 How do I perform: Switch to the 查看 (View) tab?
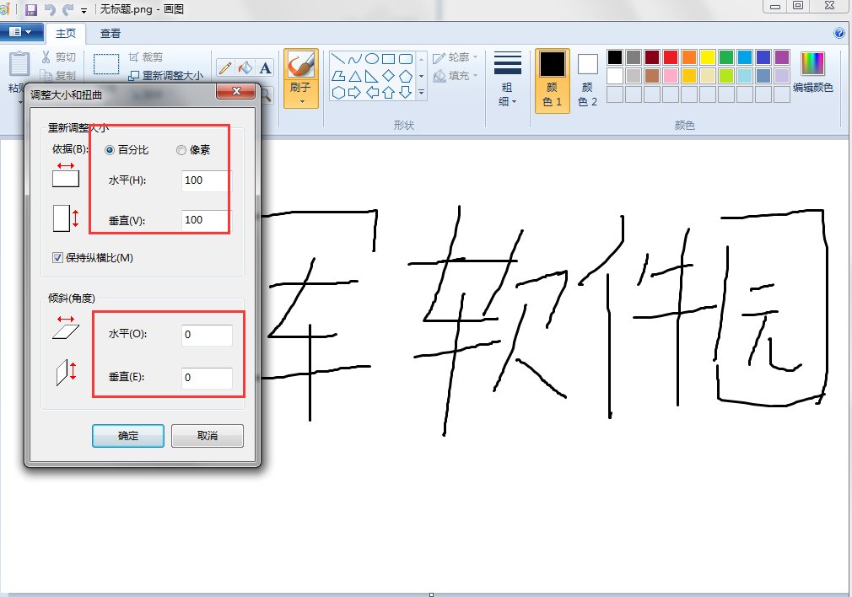pos(111,34)
